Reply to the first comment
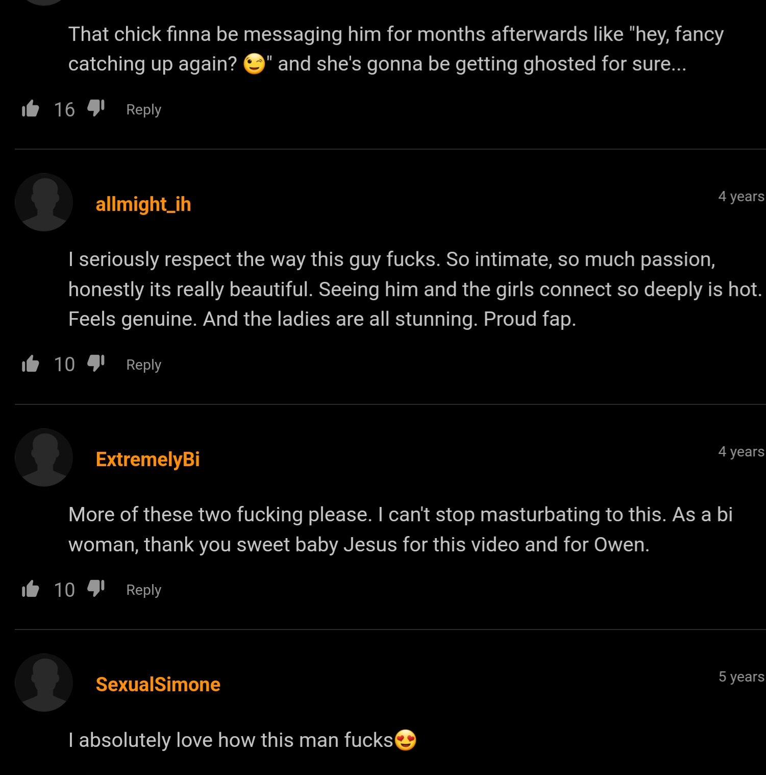The height and width of the screenshot is (775, 766). [143, 109]
